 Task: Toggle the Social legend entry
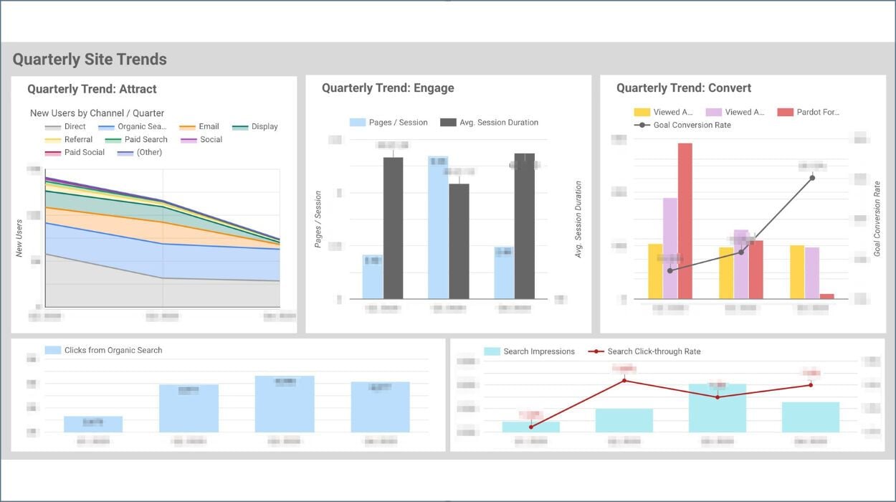point(201,139)
